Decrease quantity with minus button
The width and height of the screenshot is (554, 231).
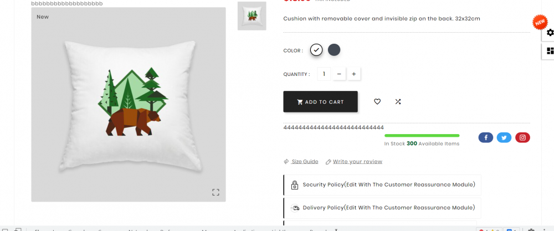(x=339, y=74)
